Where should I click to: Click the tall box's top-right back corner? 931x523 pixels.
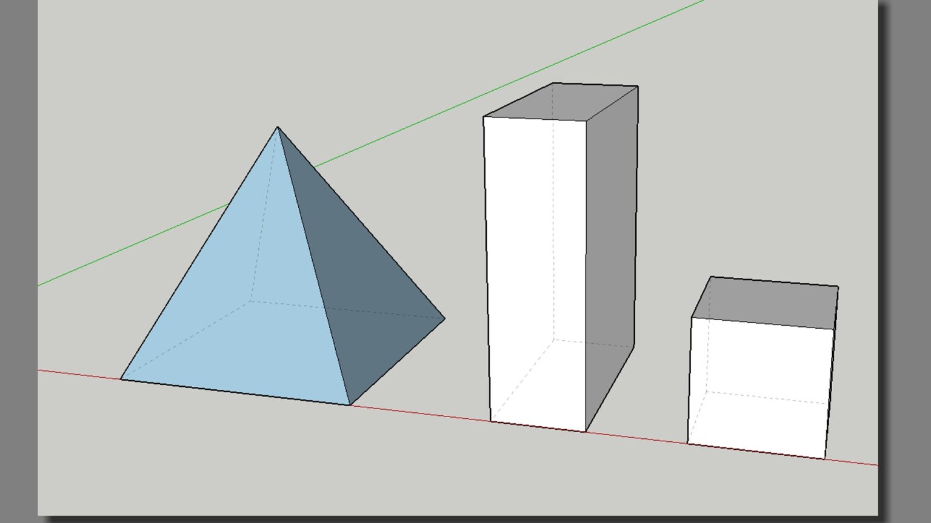click(638, 87)
